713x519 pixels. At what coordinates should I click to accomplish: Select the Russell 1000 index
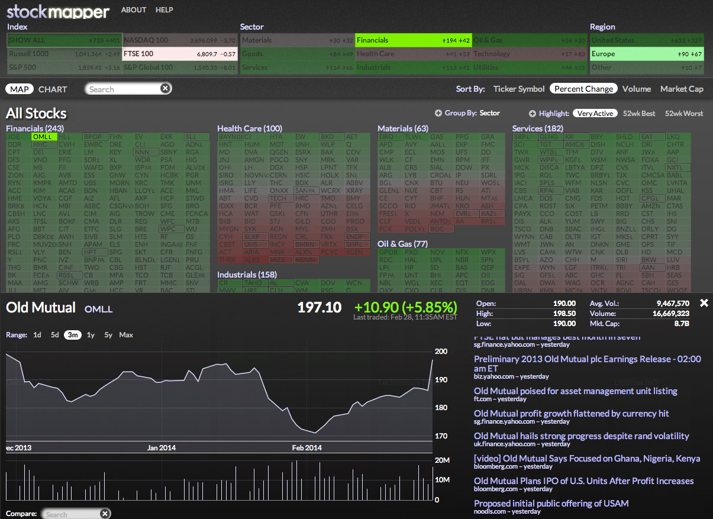tap(64, 54)
